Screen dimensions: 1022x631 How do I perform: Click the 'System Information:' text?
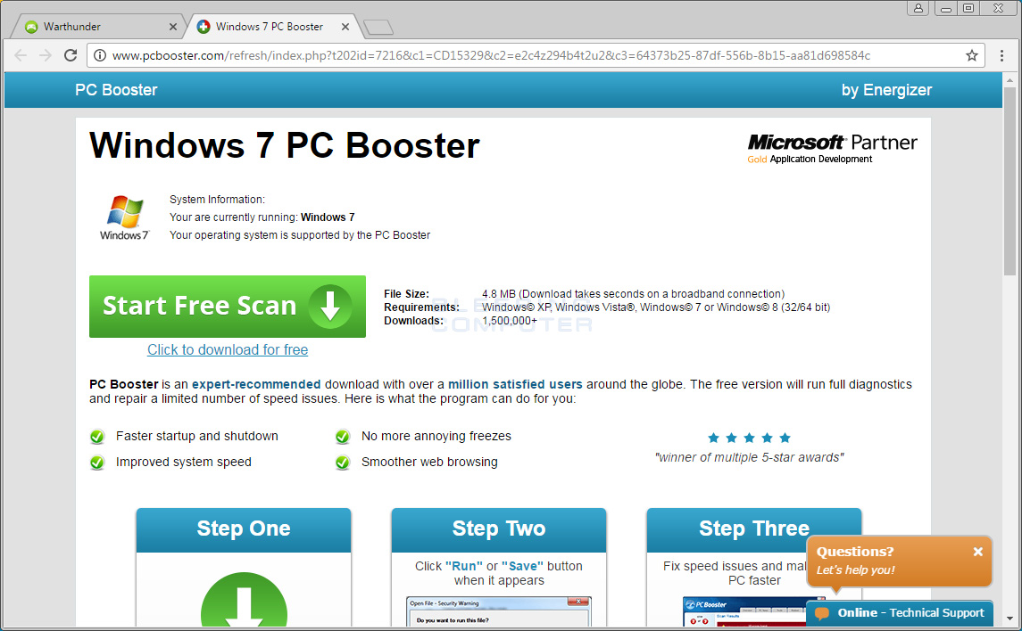217,200
